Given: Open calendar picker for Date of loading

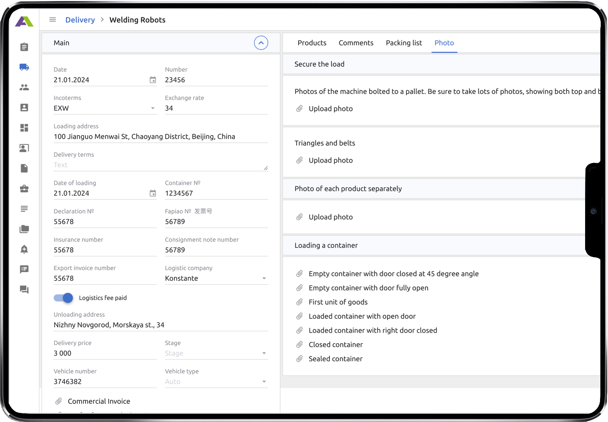Looking at the screenshot, I should [153, 194].
